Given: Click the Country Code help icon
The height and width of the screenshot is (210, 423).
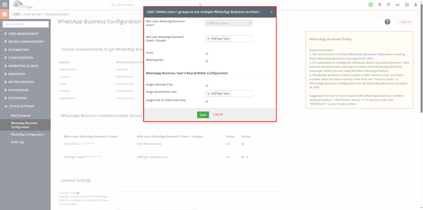Looking at the screenshot, I should (x=78, y=193).
